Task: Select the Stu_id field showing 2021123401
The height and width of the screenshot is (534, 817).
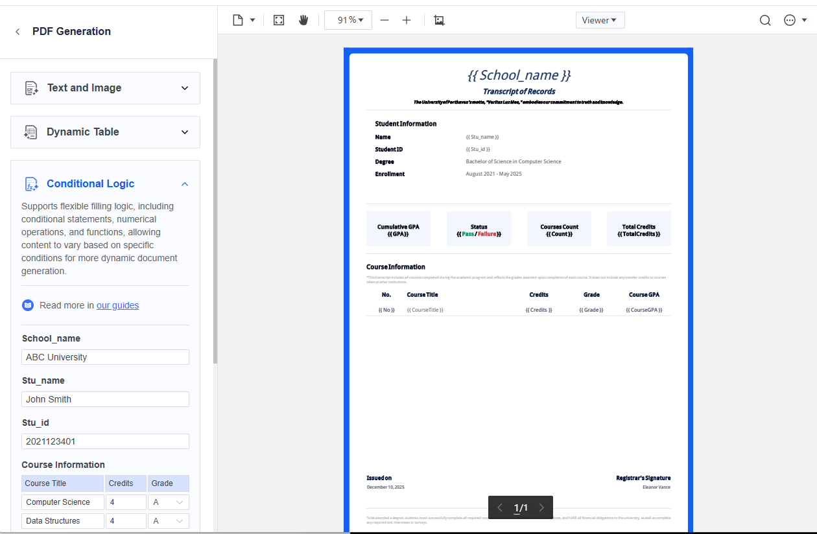Action: click(x=105, y=441)
